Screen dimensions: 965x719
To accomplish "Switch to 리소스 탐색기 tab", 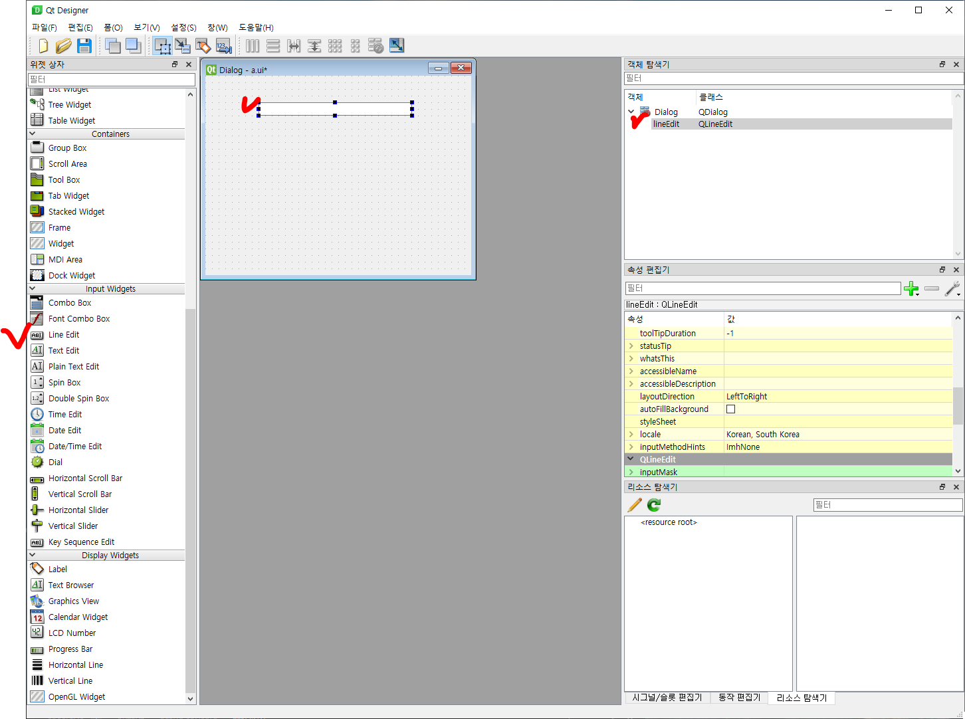I will (802, 697).
